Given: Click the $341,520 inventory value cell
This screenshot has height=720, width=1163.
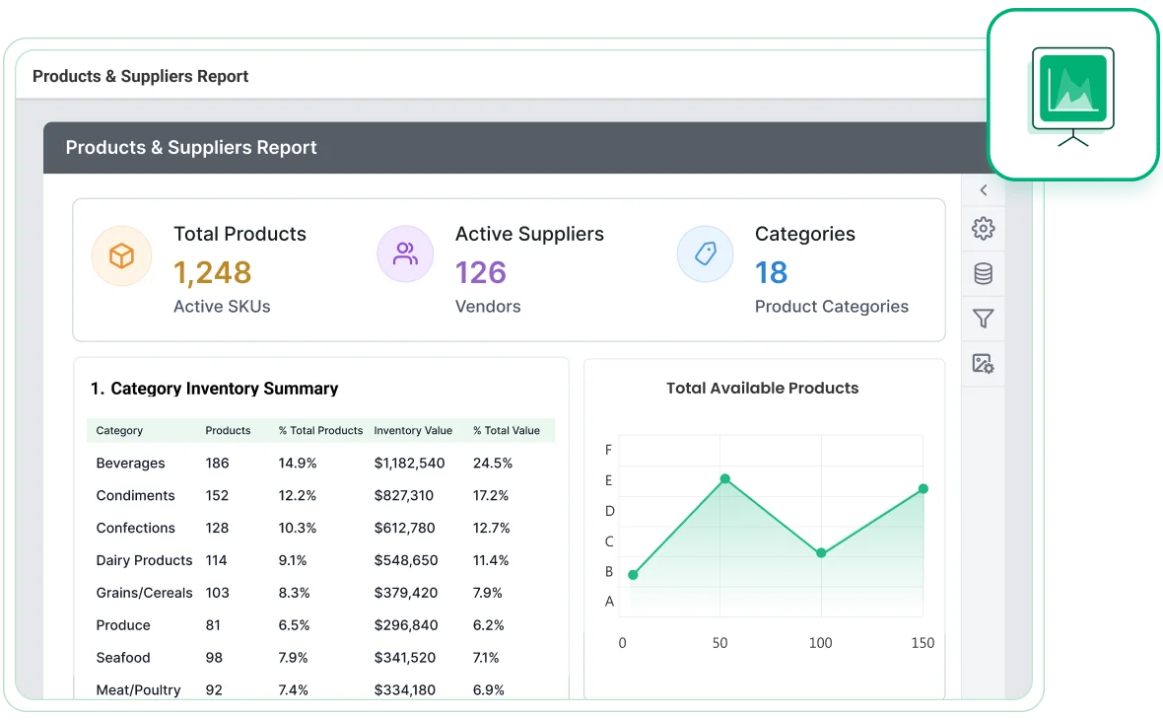Looking at the screenshot, I should [x=404, y=658].
